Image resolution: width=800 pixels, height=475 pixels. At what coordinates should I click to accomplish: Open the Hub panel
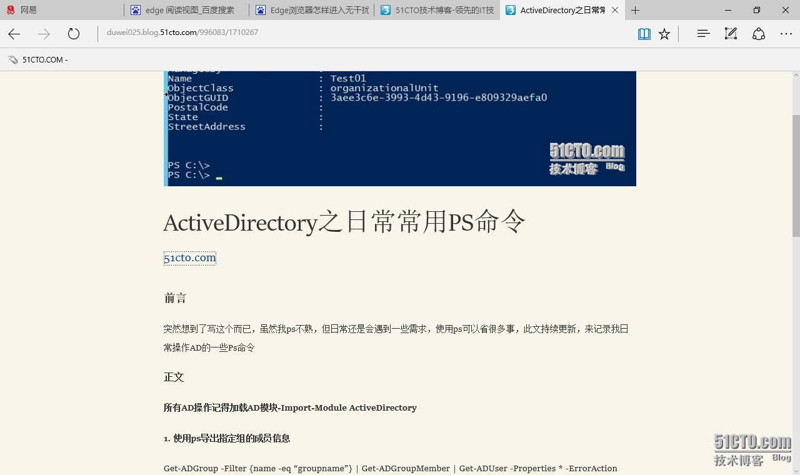pos(703,34)
